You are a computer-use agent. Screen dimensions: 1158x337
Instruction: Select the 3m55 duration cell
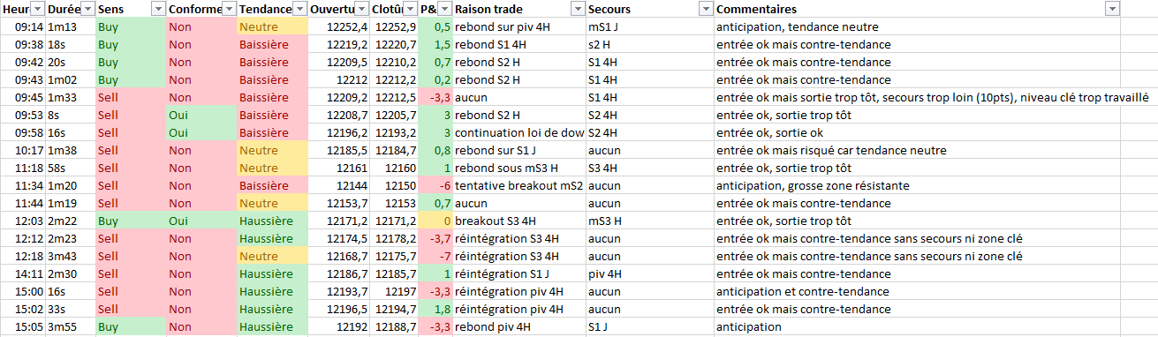click(70, 327)
